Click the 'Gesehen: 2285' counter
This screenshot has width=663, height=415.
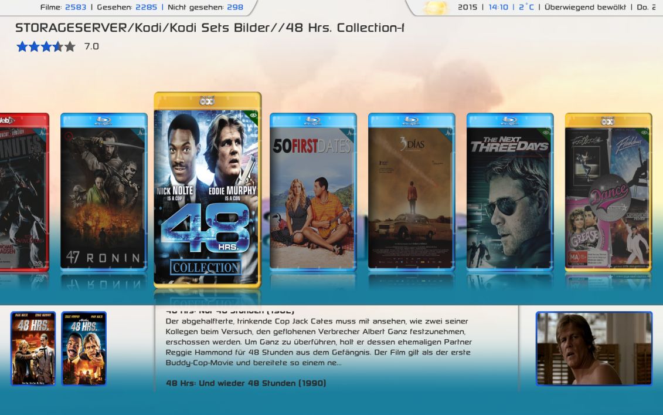(127, 7)
